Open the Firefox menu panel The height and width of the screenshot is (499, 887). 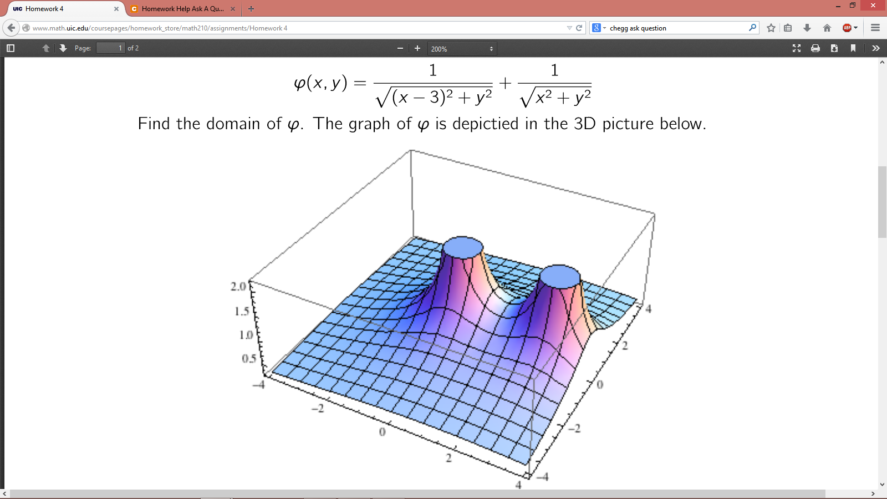tap(875, 28)
